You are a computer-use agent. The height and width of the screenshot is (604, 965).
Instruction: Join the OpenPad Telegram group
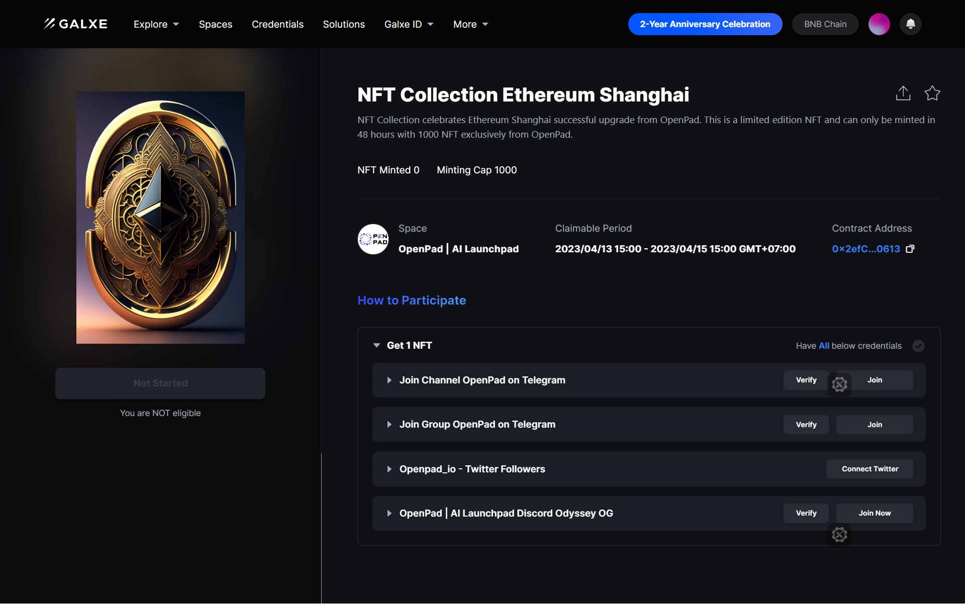click(875, 425)
